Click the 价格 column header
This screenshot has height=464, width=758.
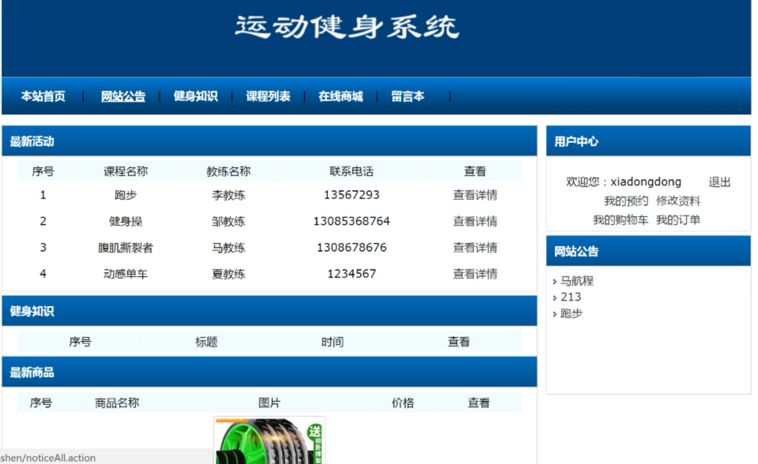[403, 403]
